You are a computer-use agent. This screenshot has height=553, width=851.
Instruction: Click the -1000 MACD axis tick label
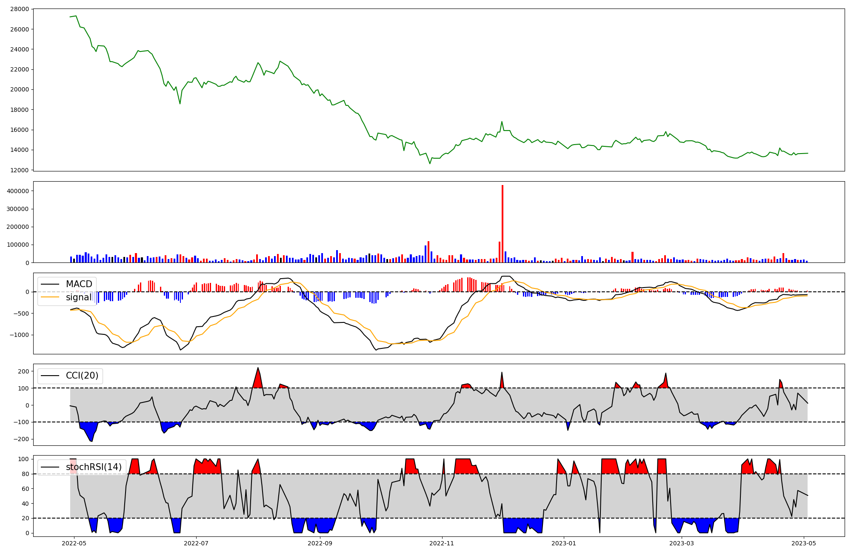coord(19,335)
